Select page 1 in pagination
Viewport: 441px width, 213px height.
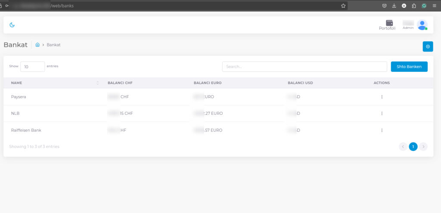(x=413, y=147)
